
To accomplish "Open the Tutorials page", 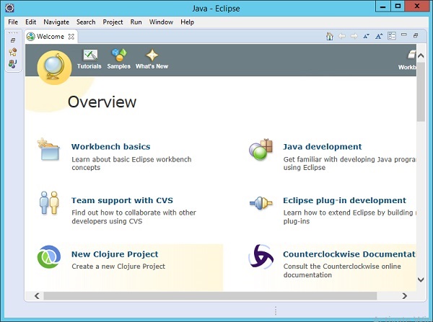I will pos(89,59).
